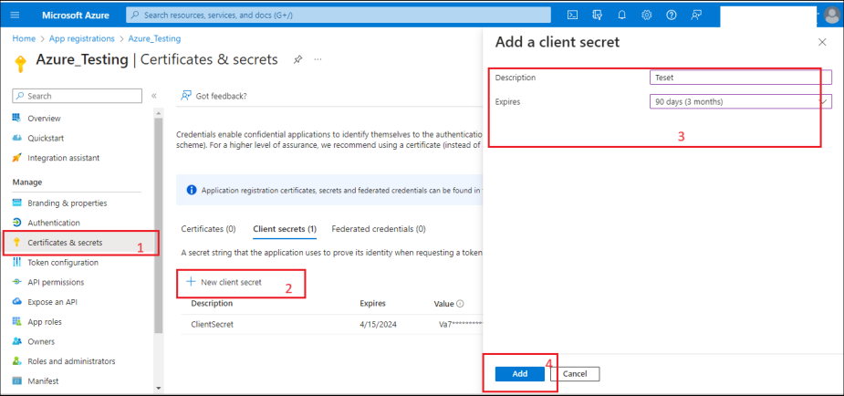Open the Azure portal hamburger menu
844x396 pixels.
click(15, 15)
